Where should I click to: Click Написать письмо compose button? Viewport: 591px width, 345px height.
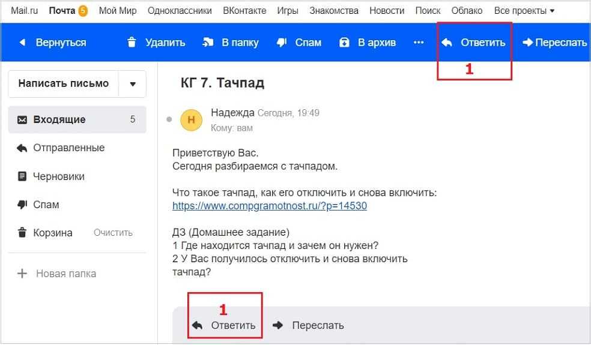coord(63,83)
